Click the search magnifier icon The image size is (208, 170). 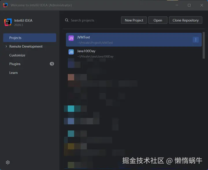click(67, 20)
